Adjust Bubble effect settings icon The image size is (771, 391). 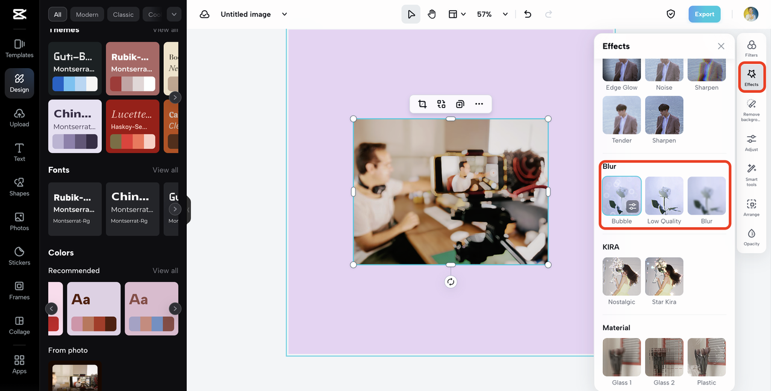632,207
